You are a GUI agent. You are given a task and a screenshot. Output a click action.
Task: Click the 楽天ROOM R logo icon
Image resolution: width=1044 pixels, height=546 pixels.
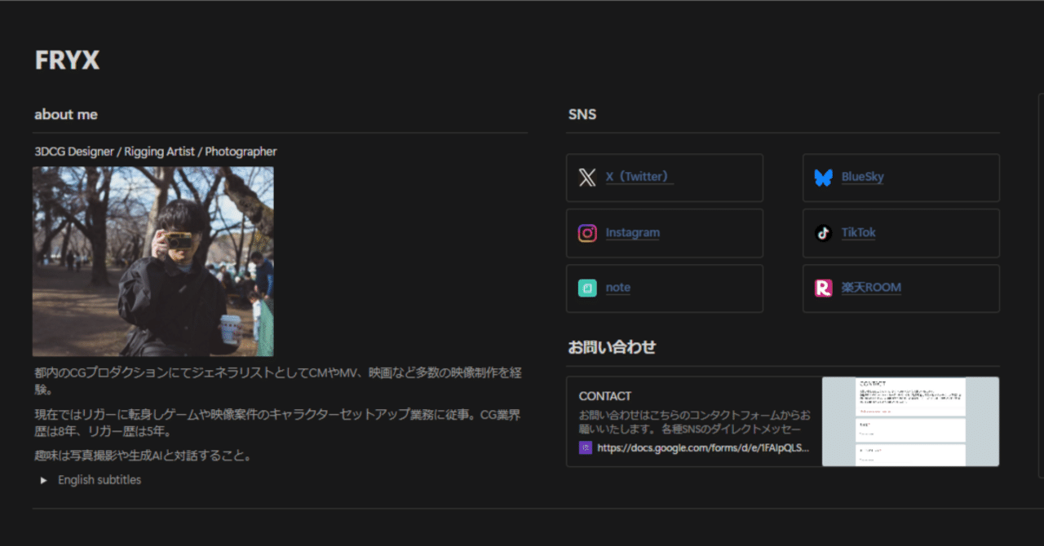coord(824,288)
